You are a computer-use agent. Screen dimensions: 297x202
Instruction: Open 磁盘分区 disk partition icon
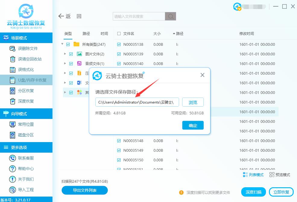[x=12, y=135]
